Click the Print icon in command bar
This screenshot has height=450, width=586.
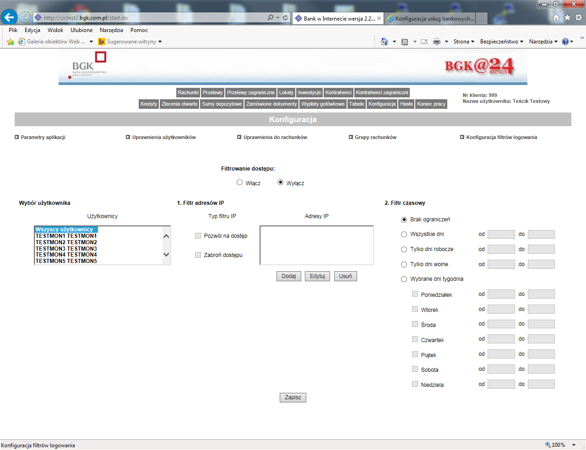pyautogui.click(x=437, y=42)
